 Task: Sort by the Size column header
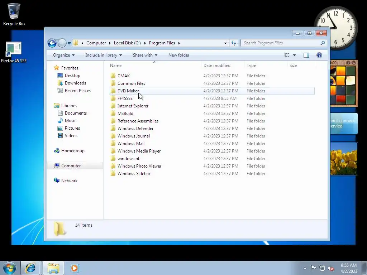coord(301,66)
